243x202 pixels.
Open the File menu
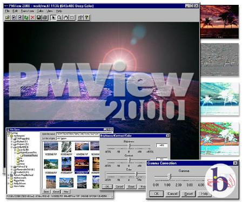7,11
